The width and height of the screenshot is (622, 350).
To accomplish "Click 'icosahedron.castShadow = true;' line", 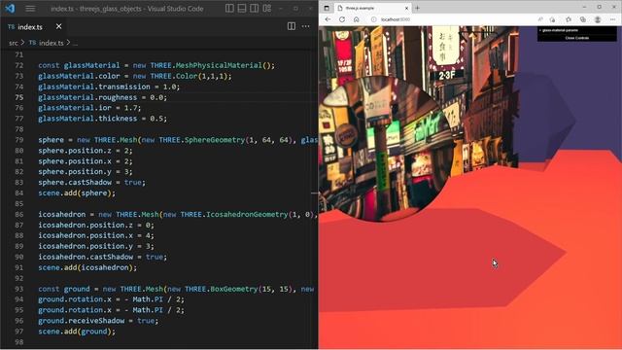I will [102, 257].
